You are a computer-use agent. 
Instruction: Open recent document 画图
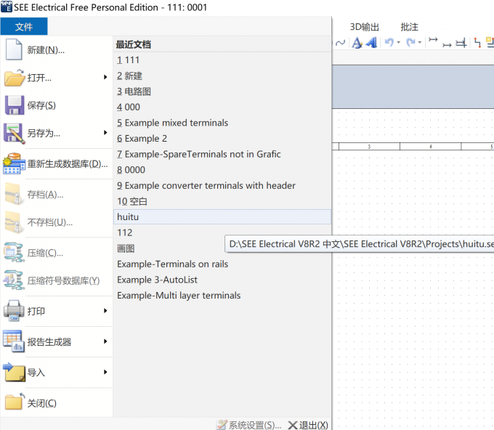tap(222, 248)
